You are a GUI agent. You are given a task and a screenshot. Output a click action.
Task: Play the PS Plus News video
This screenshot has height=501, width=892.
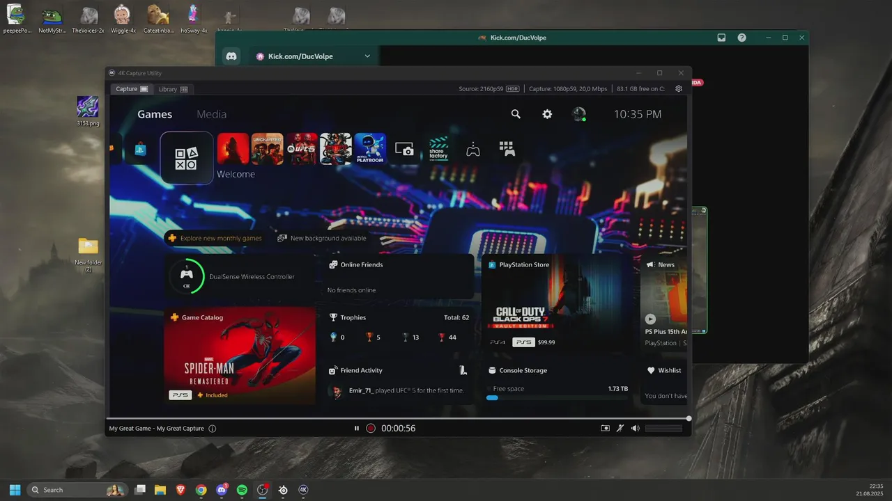pyautogui.click(x=650, y=319)
